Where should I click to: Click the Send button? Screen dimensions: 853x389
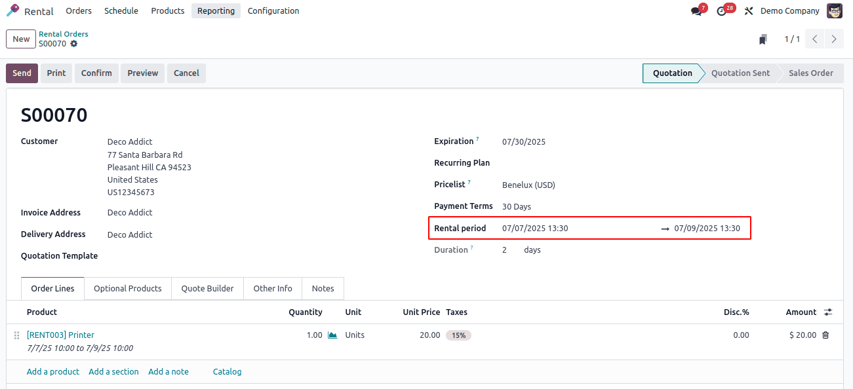coord(22,73)
